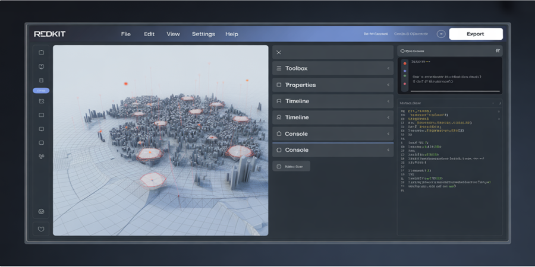The image size is (535, 267).
Task: Click the circled minus button near Export
Action: 441,34
